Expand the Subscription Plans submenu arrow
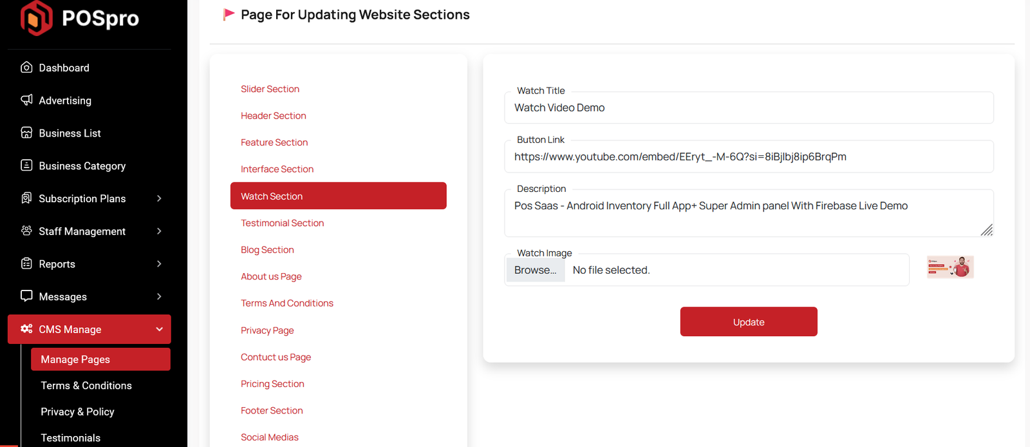Viewport: 1030px width, 447px height. point(159,198)
